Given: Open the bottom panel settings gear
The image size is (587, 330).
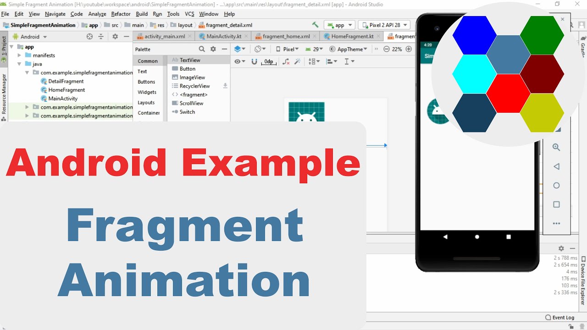Looking at the screenshot, I should (x=561, y=248).
